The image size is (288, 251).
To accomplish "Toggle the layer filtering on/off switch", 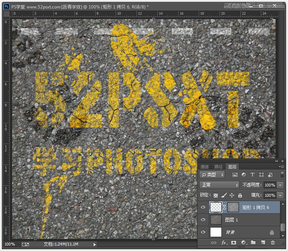I will pyautogui.click(x=282, y=174).
